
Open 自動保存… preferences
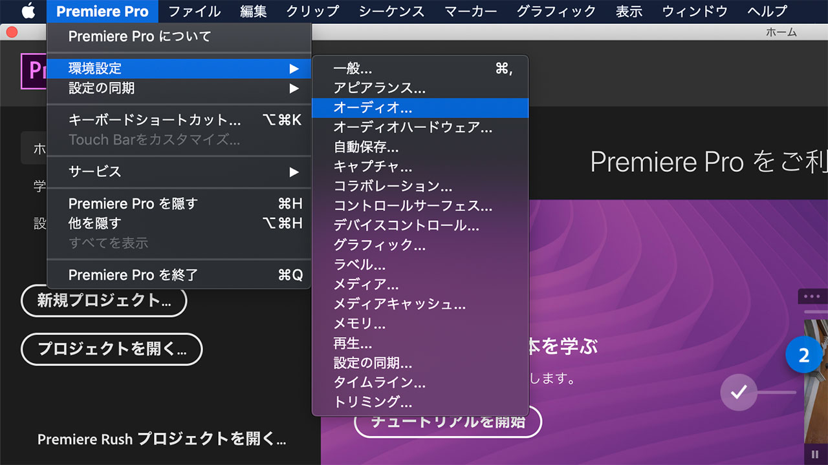(x=420, y=147)
